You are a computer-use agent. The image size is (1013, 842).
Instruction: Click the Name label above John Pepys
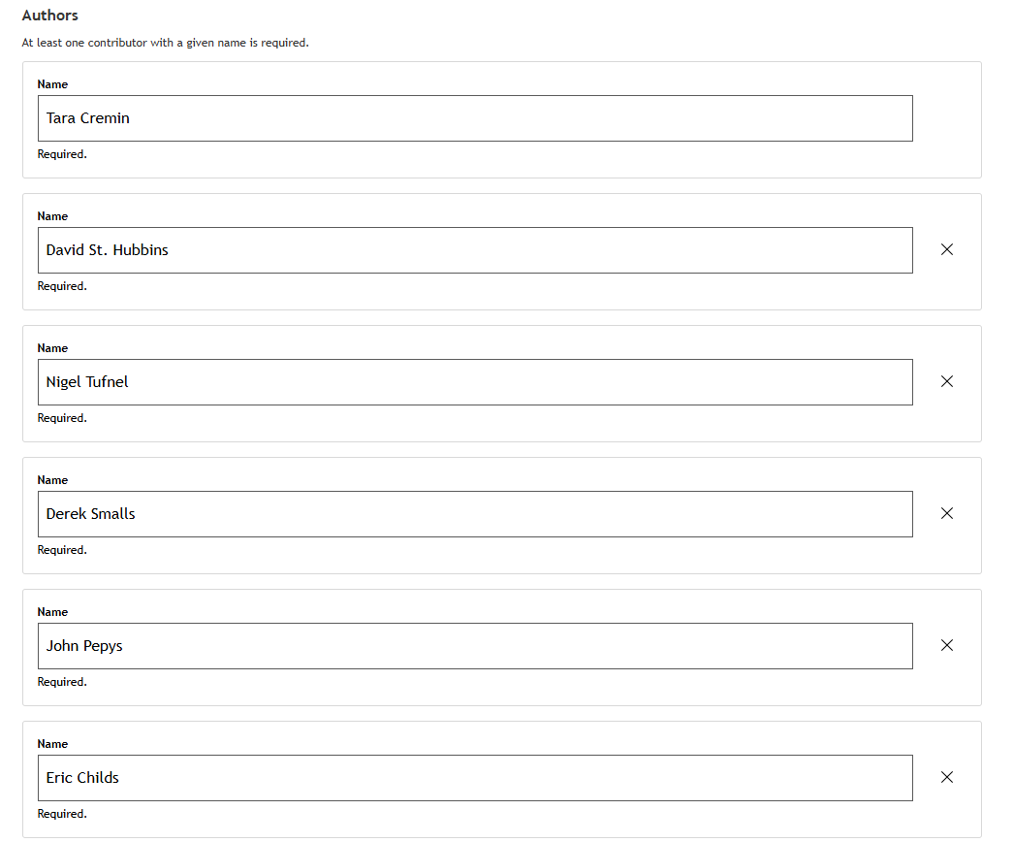click(x=52, y=612)
